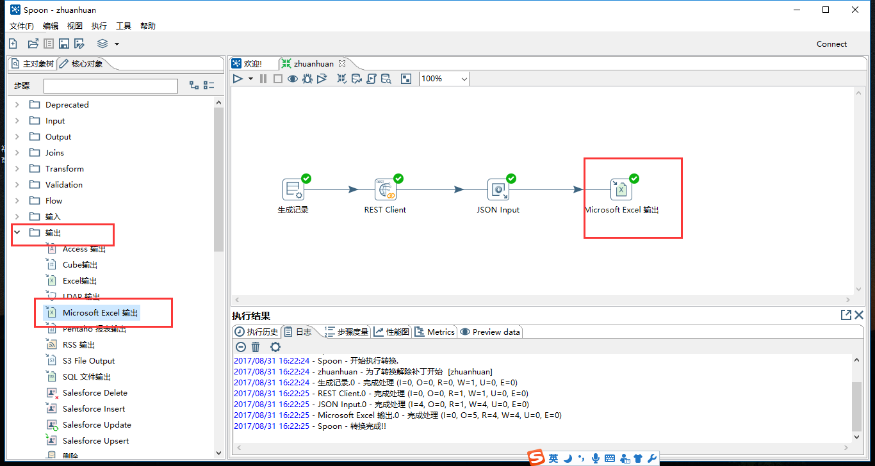This screenshot has height=466, width=875.
Task: Collapse the 输出 folder in step tree
Action: (17, 232)
